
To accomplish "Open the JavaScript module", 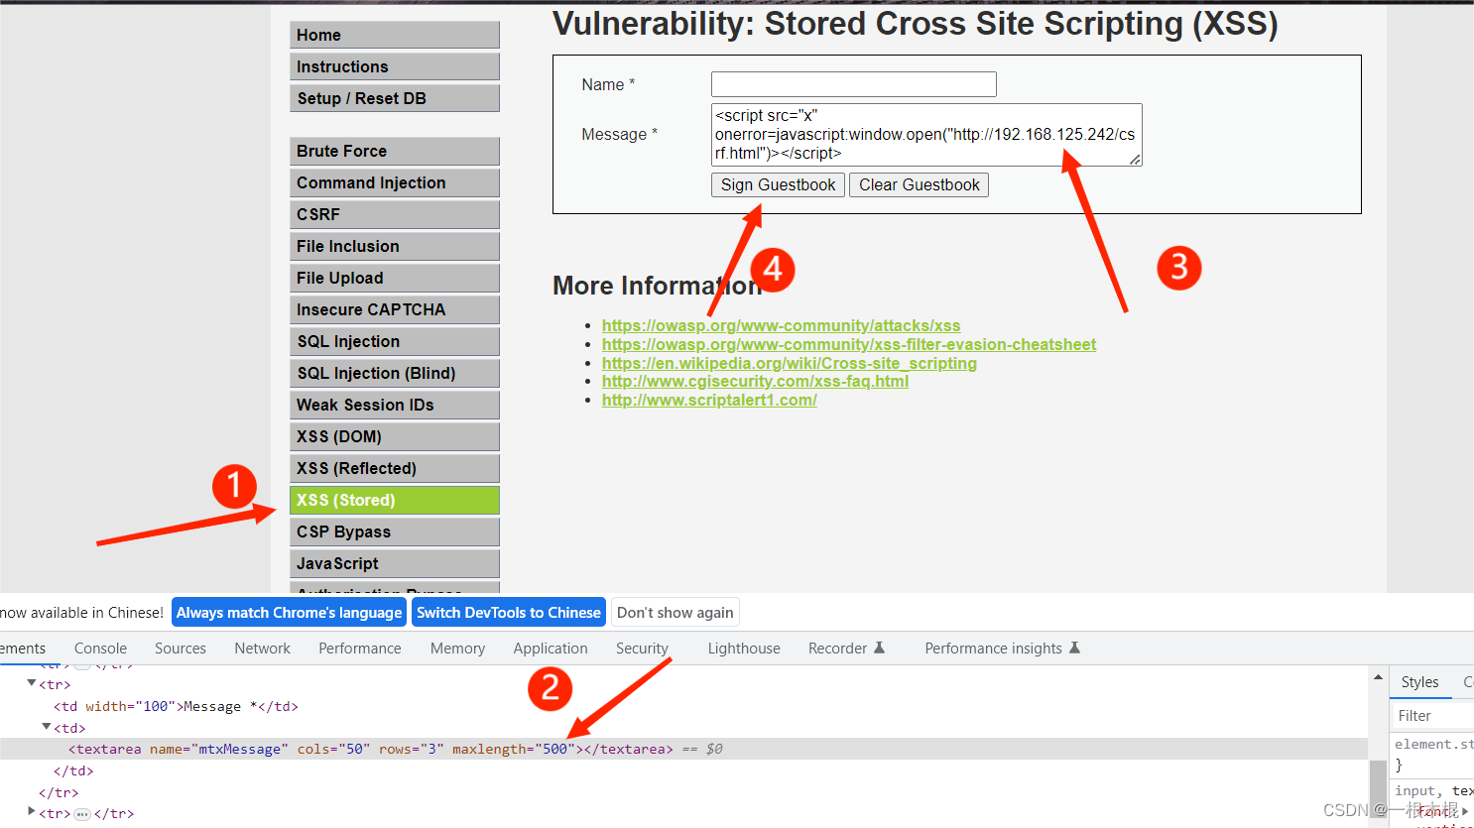I will point(395,563).
